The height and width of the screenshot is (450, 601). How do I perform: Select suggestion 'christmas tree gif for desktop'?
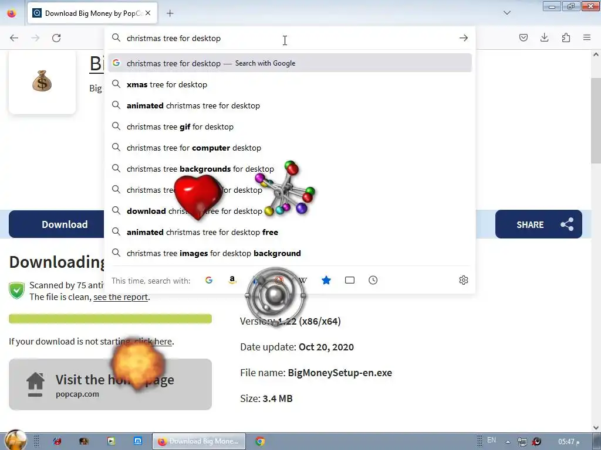290,127
